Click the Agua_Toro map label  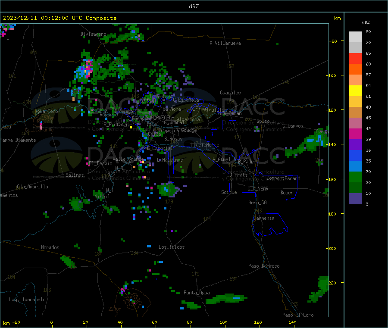pos(46,111)
